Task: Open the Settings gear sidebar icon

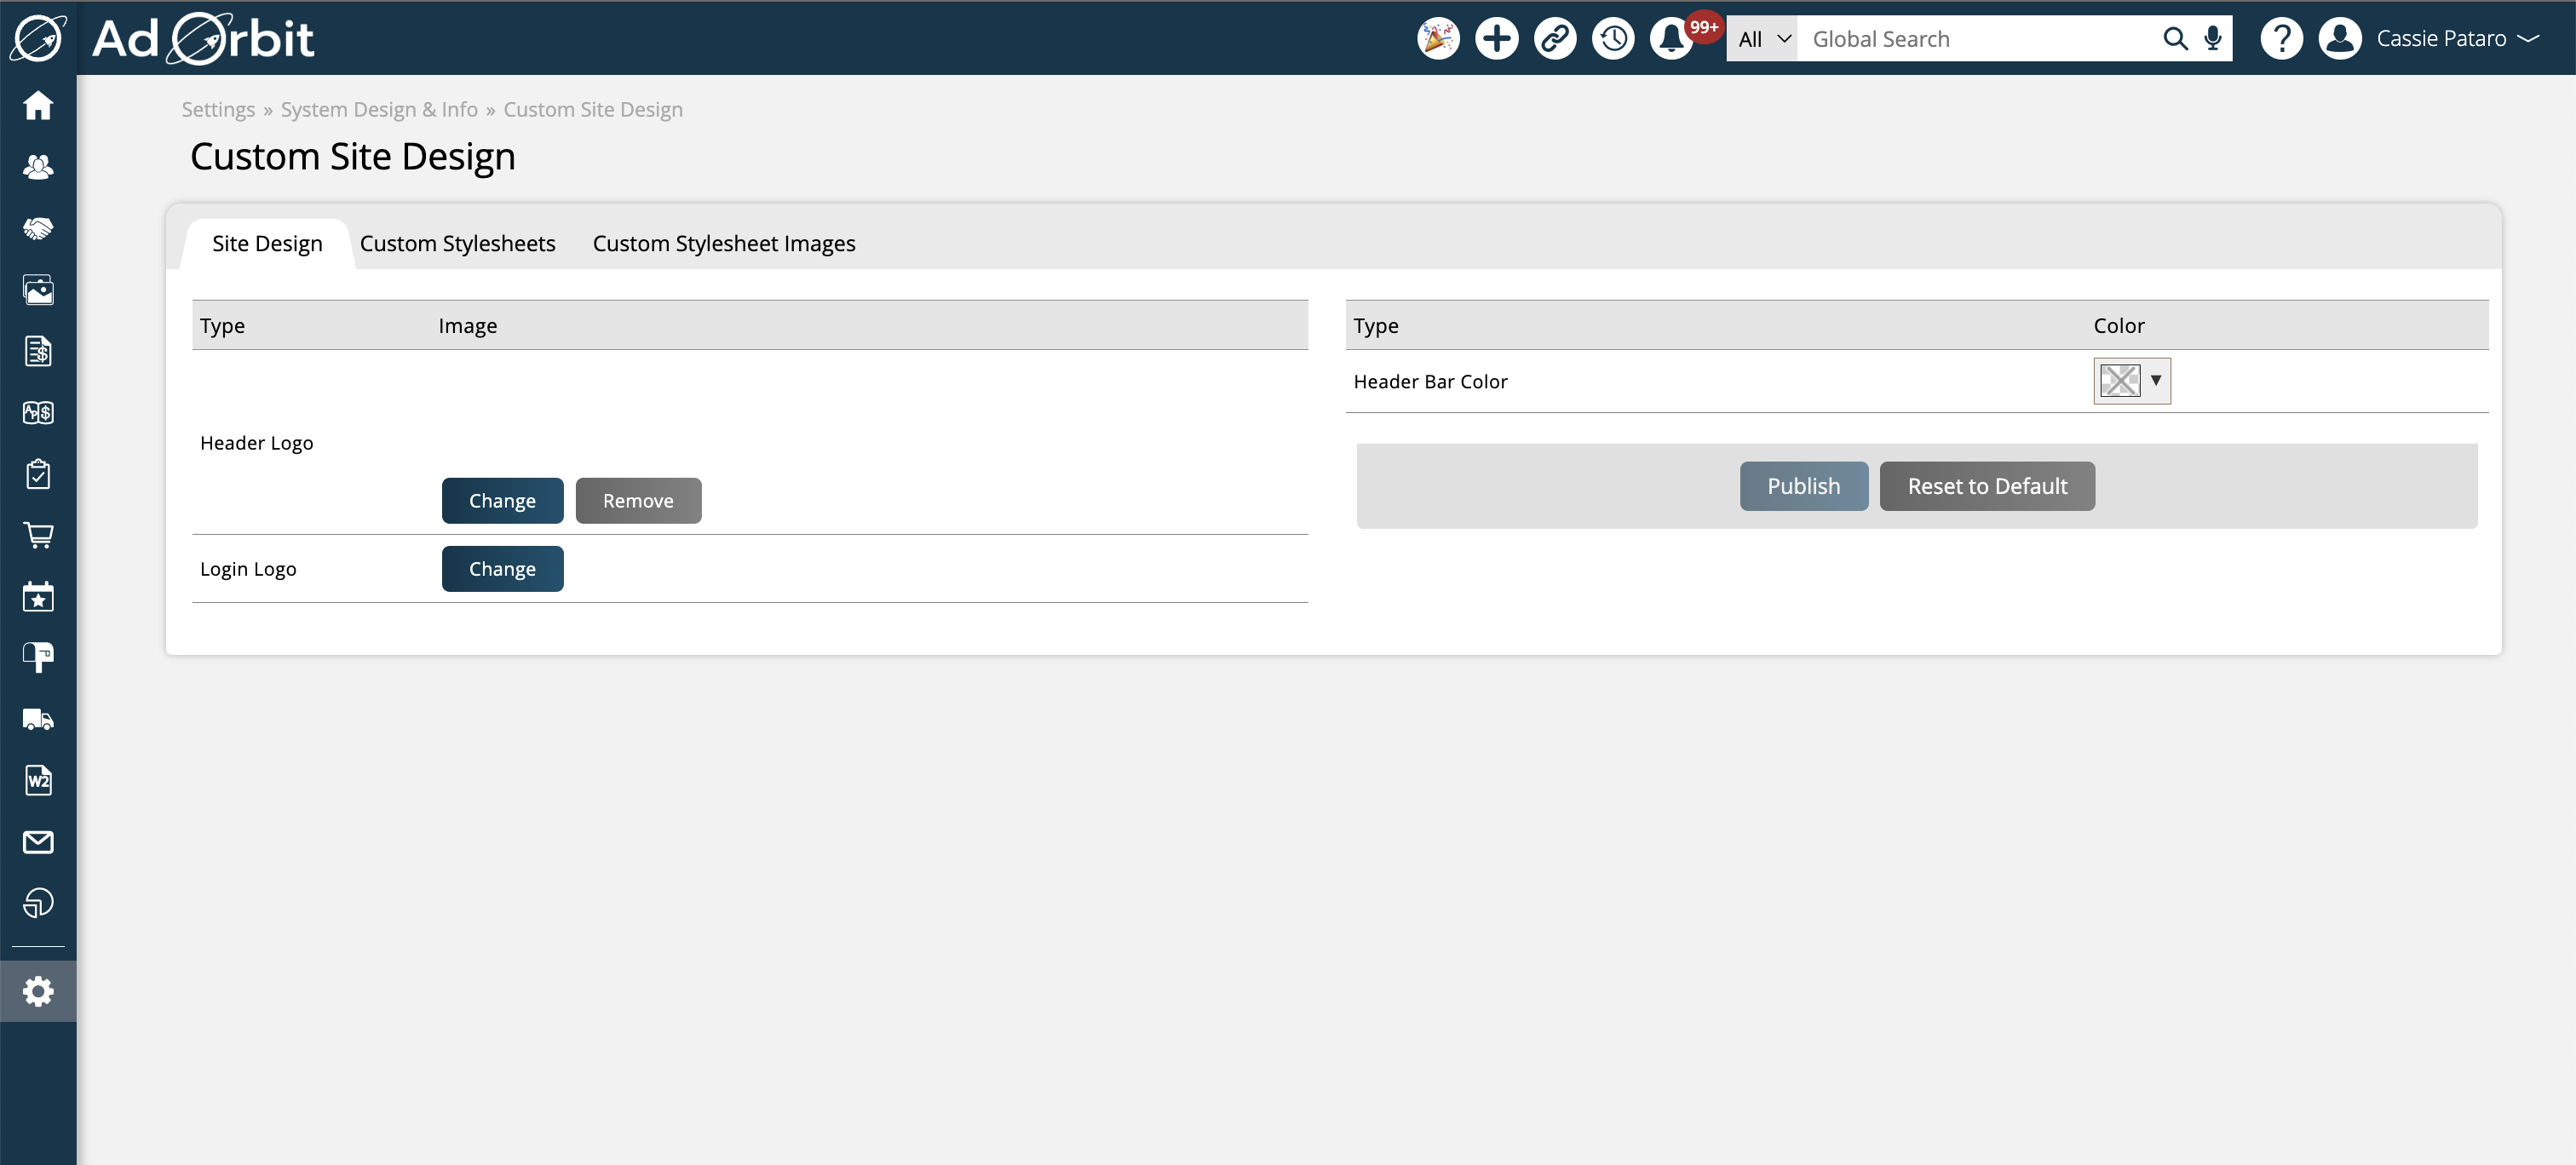Action: [38, 991]
